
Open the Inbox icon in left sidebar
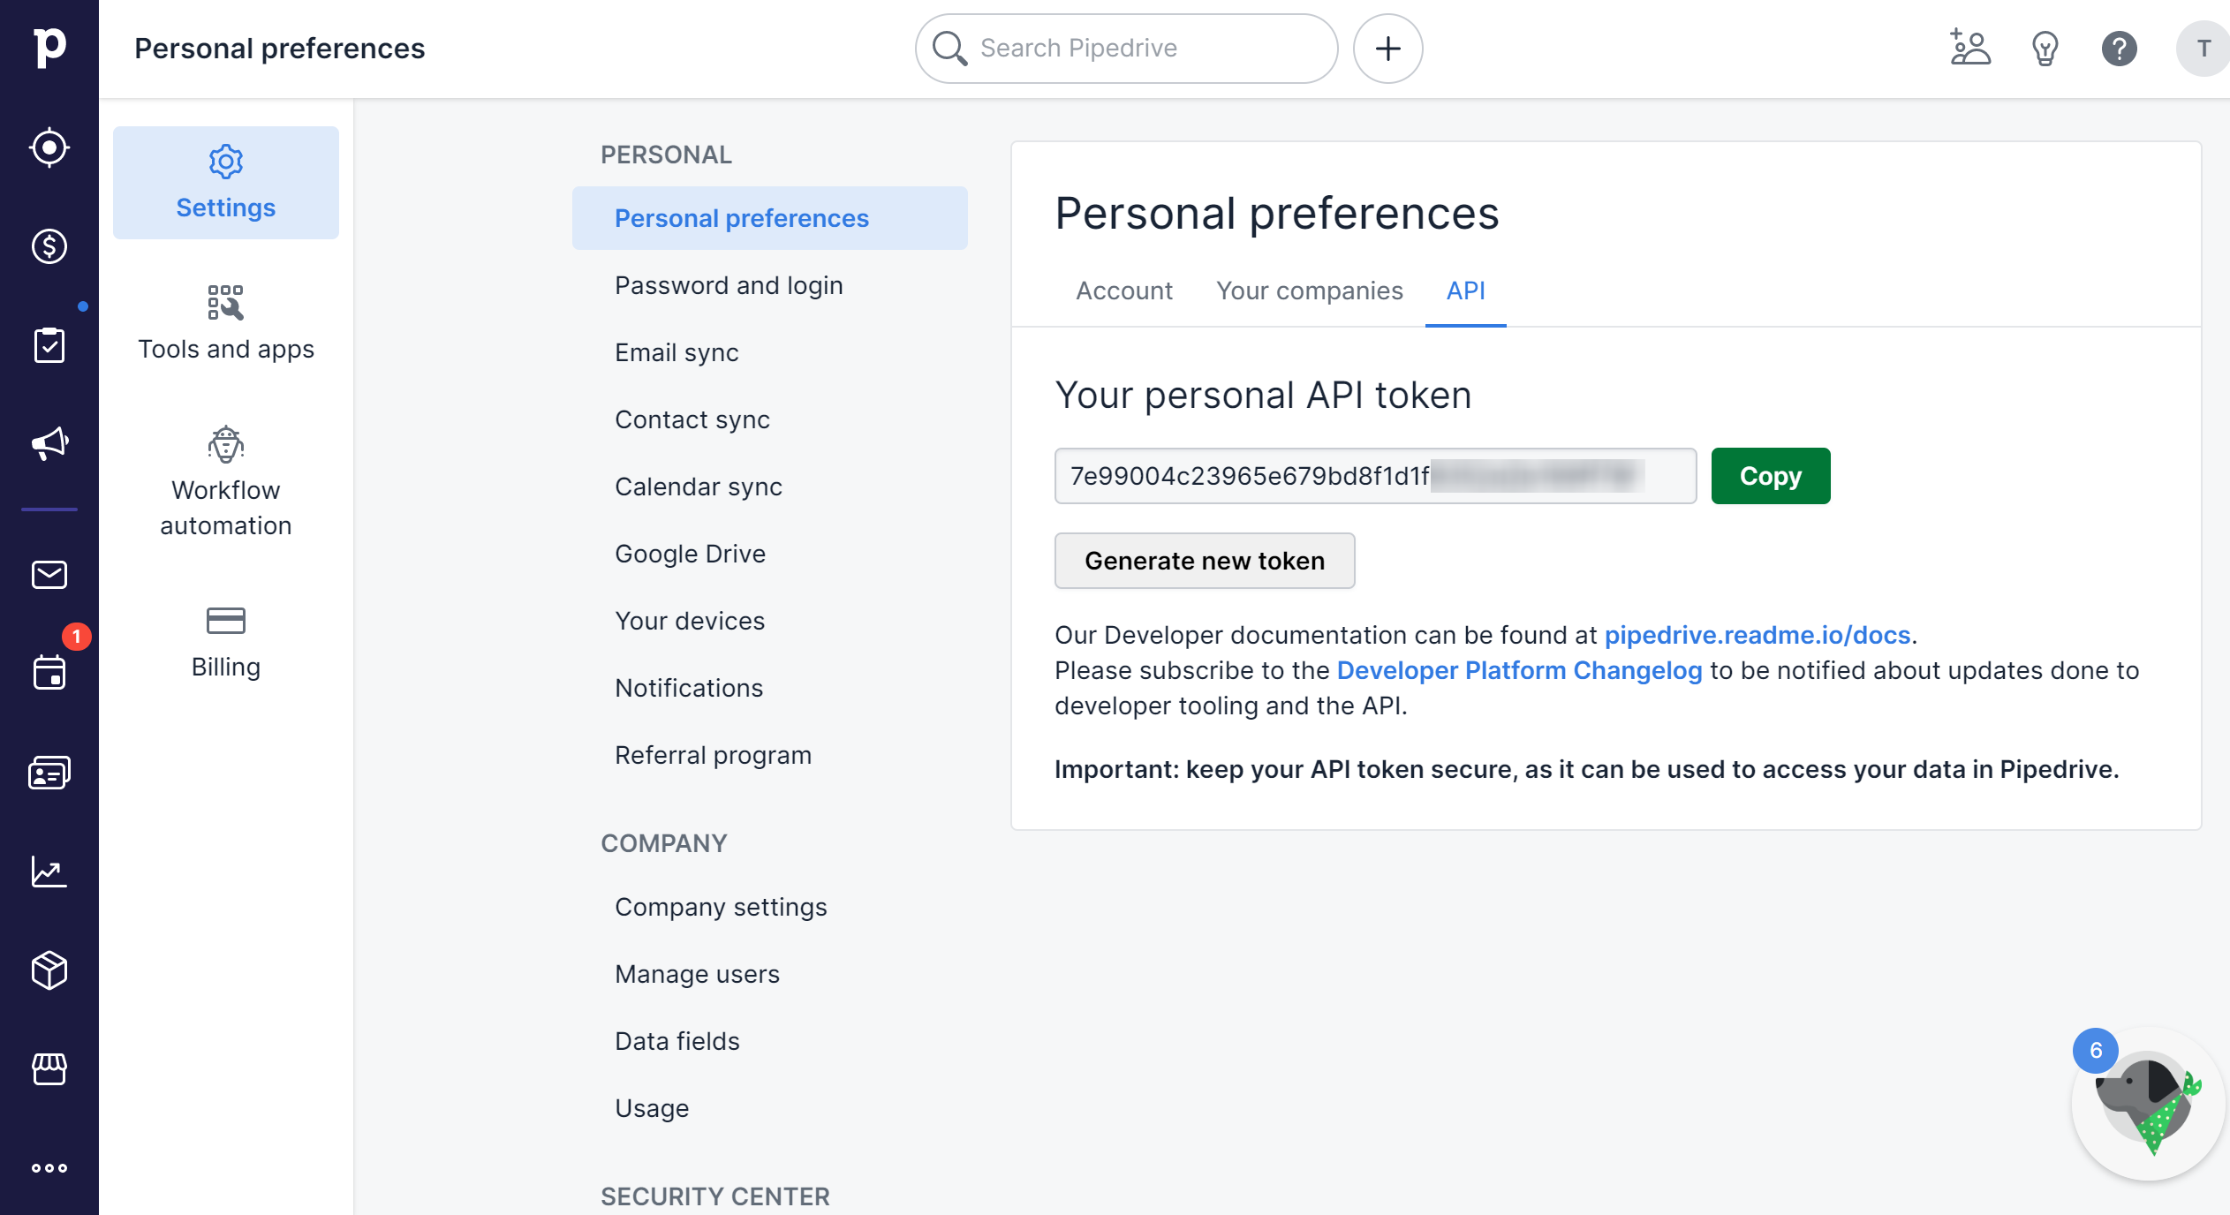coord(49,575)
